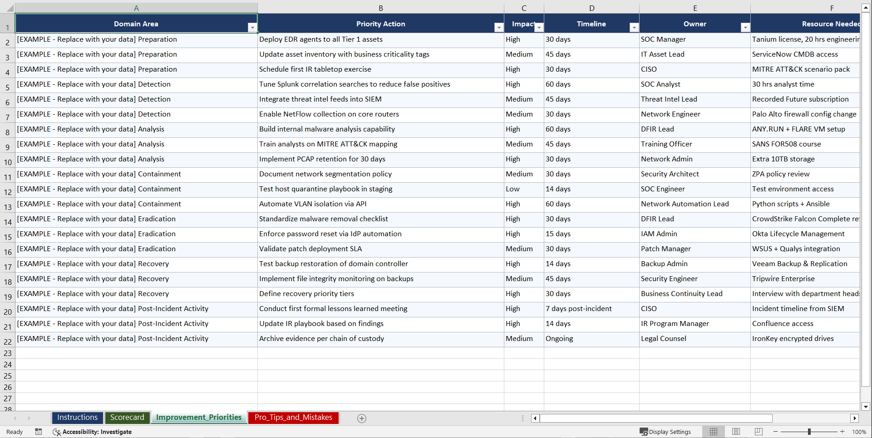Screen dimensions: 872x438
Task: Open Page Layout view from status bar
Action: [x=736, y=432]
